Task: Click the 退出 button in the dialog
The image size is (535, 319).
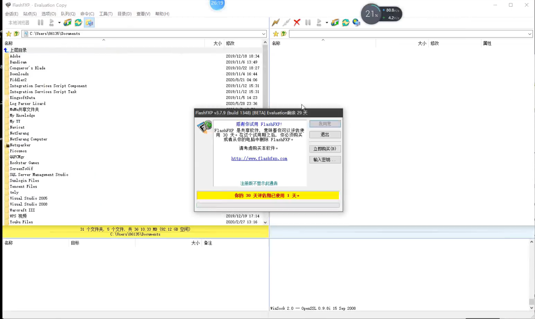Action: click(x=325, y=134)
